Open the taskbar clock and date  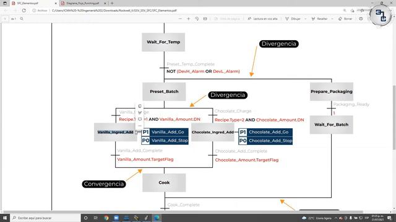pyautogui.click(x=378, y=218)
